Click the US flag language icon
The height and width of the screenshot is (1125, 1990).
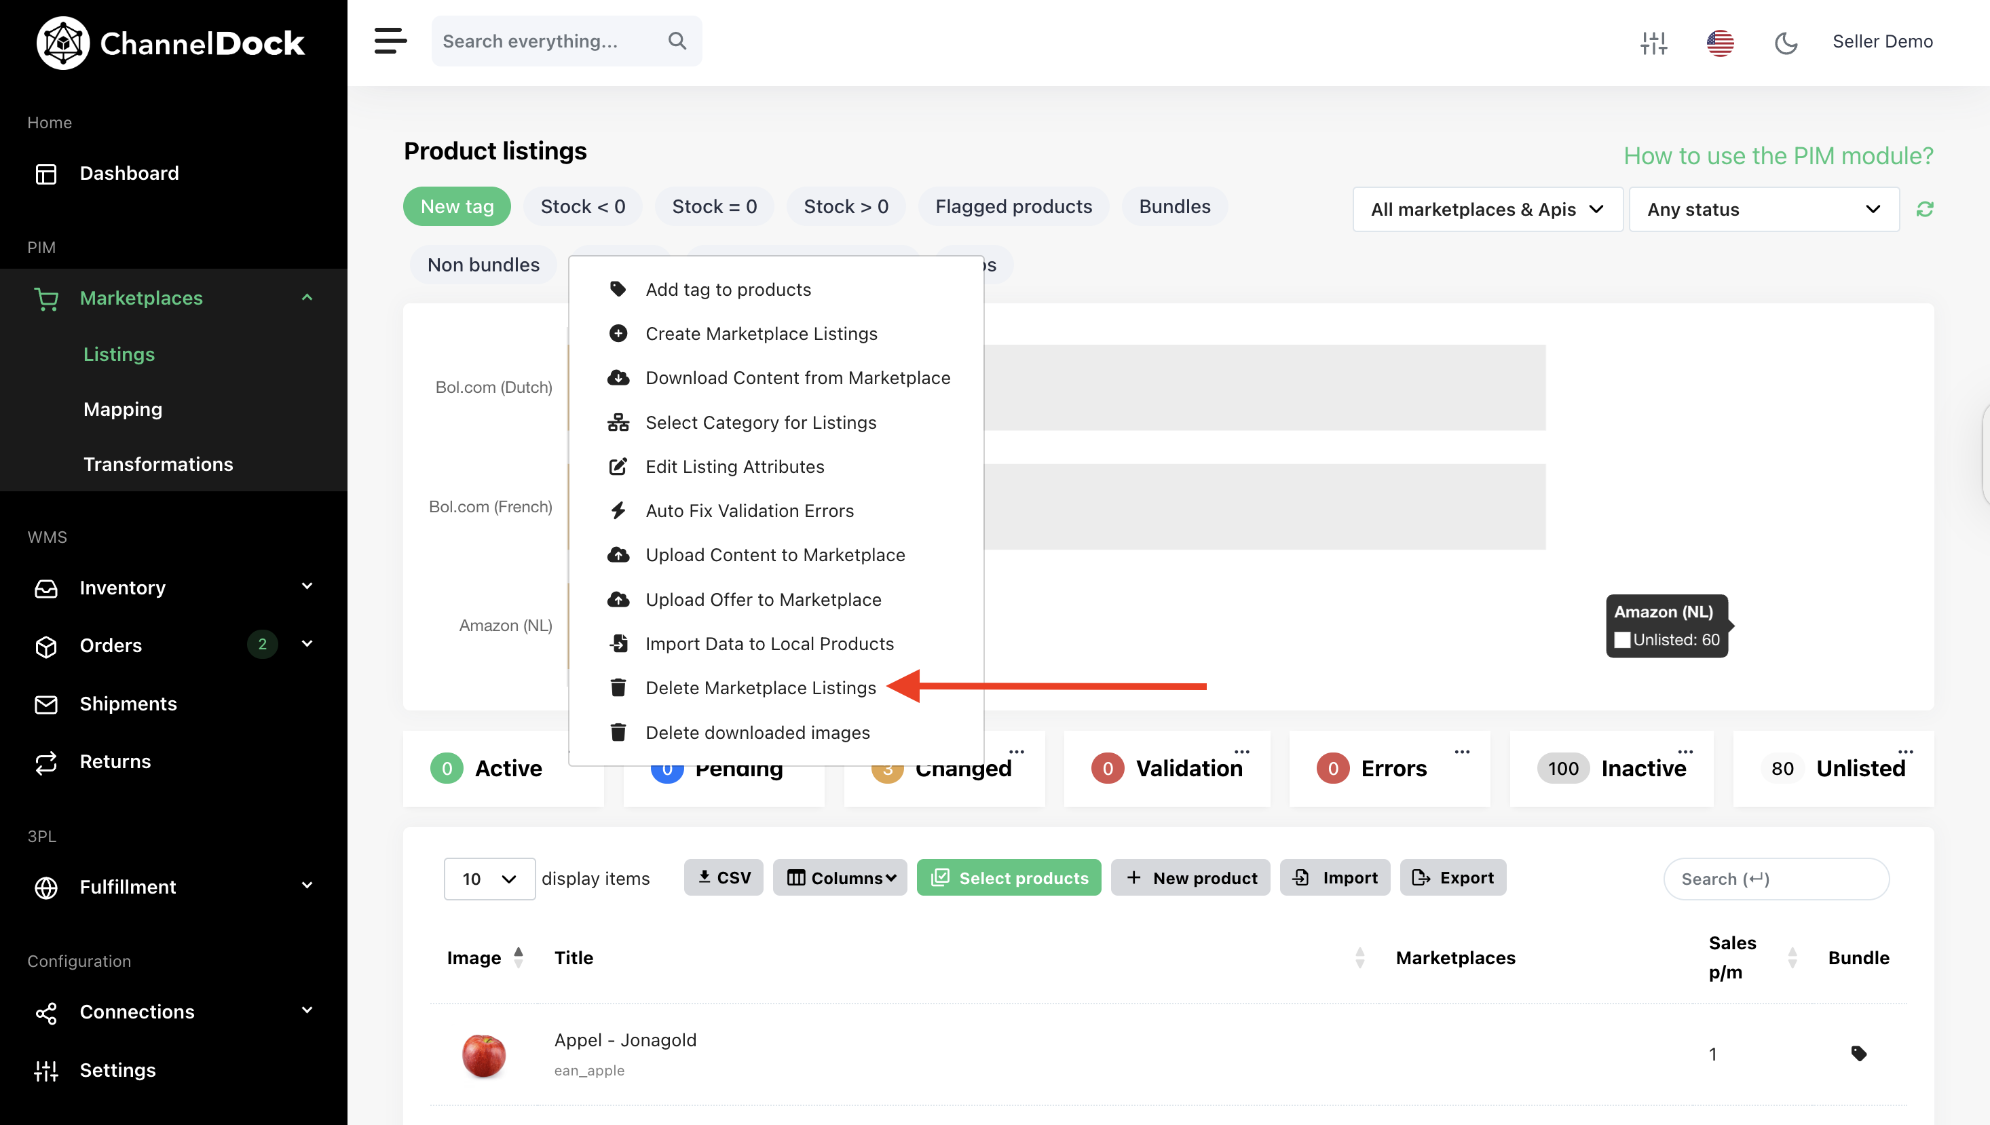coord(1721,43)
